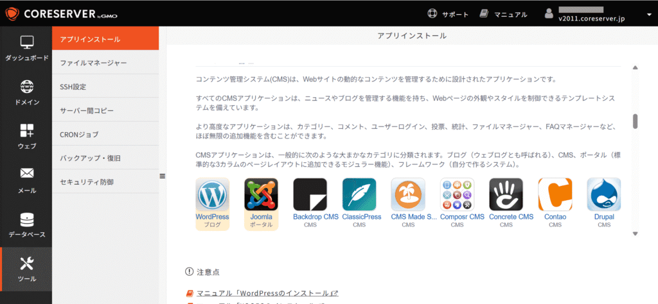The image size is (658, 304).
Task: Open ファイルマネージャー menu item
Action: click(x=106, y=63)
